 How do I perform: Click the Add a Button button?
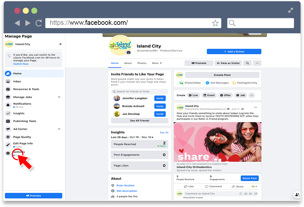pos(234,52)
